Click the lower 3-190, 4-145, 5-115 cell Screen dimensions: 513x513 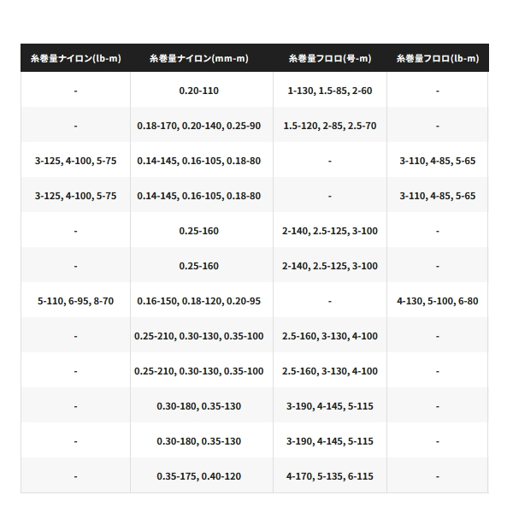[x=329, y=441]
